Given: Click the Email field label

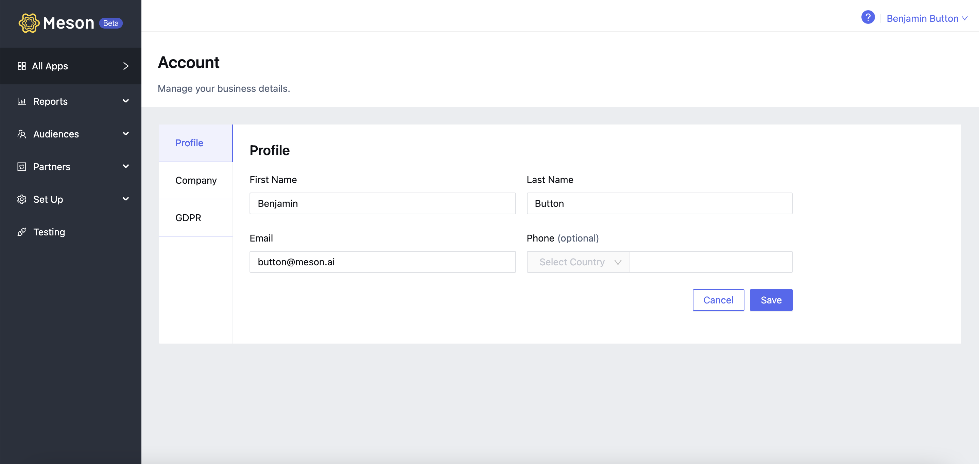Looking at the screenshot, I should coord(261,238).
